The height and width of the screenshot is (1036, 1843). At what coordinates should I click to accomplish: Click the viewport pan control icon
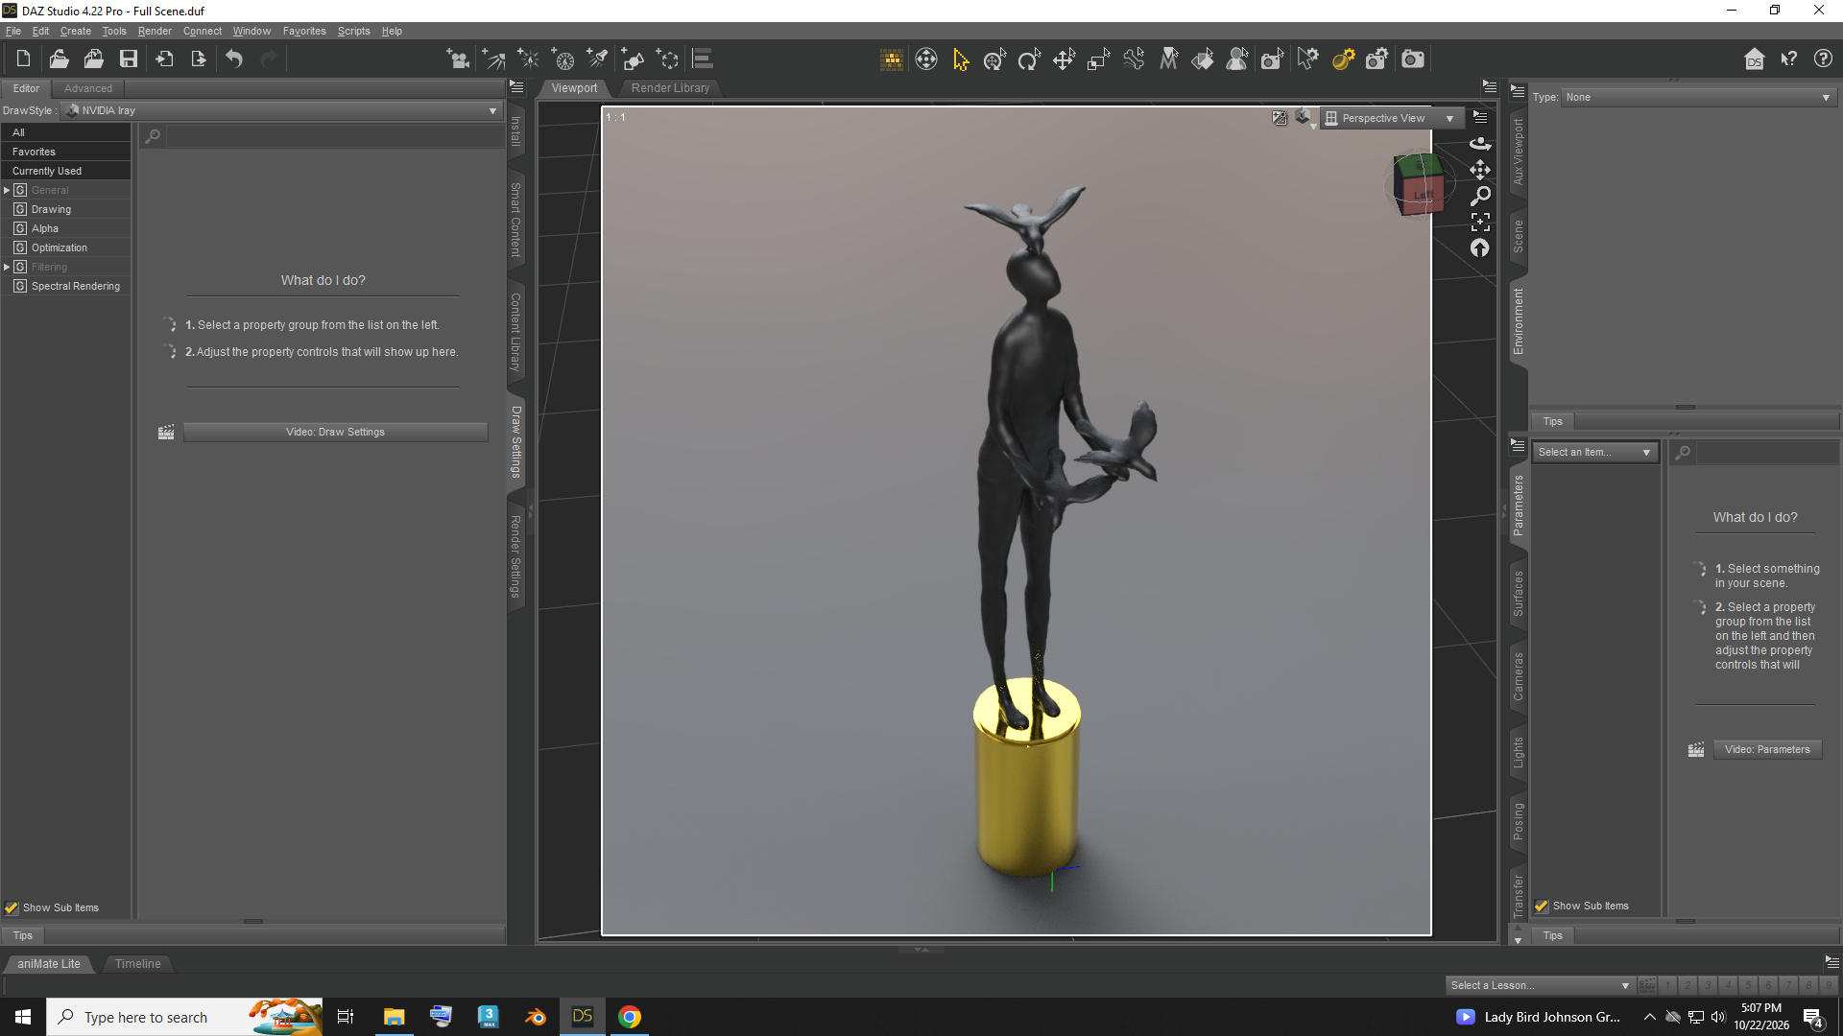[1480, 170]
